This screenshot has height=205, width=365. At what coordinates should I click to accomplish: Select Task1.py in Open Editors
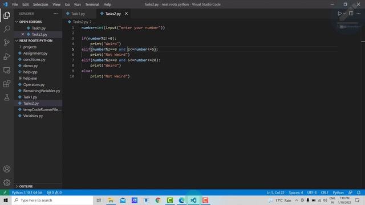[x=38, y=28]
